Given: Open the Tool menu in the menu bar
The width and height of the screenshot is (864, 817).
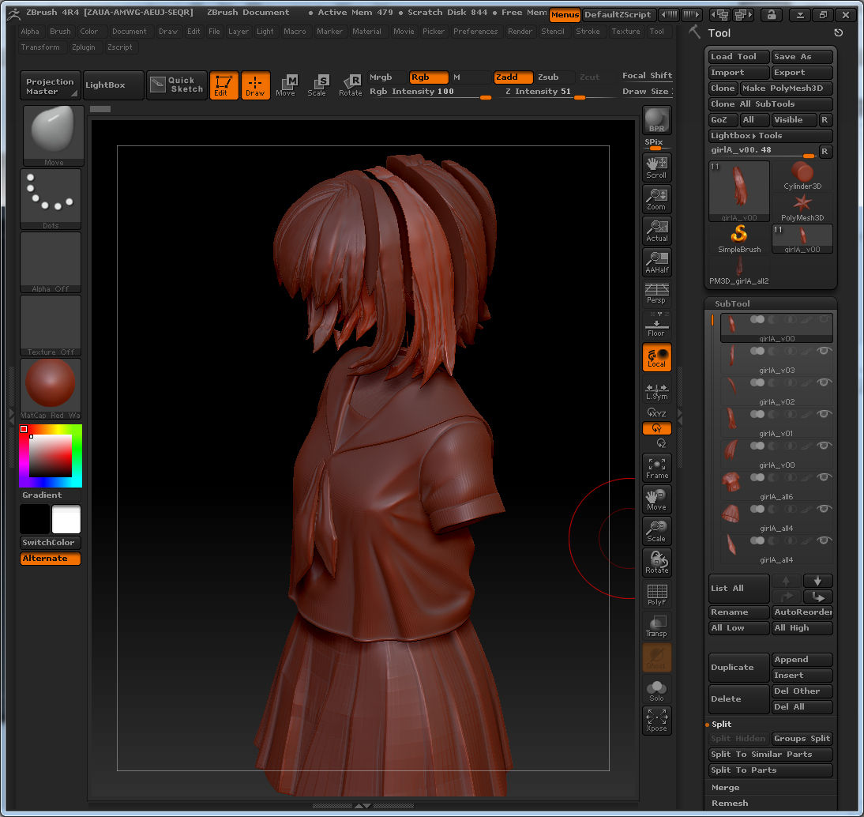Looking at the screenshot, I should tap(657, 32).
